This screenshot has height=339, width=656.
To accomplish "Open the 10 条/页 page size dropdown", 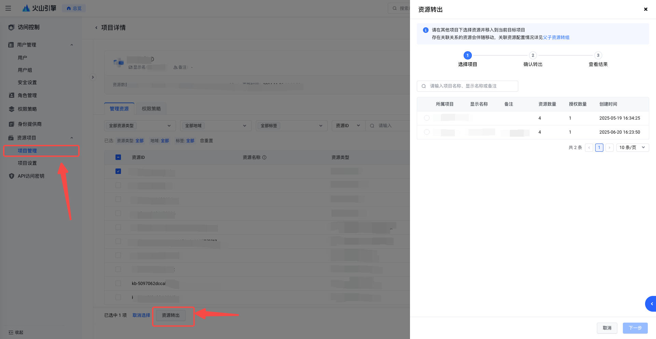I will click(x=632, y=148).
